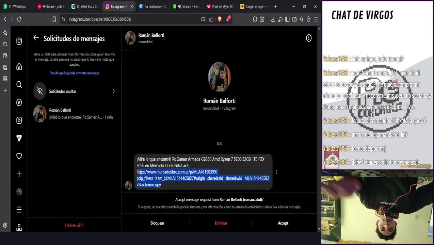Click the Create plus icon in Instagram sidebar

(19, 174)
